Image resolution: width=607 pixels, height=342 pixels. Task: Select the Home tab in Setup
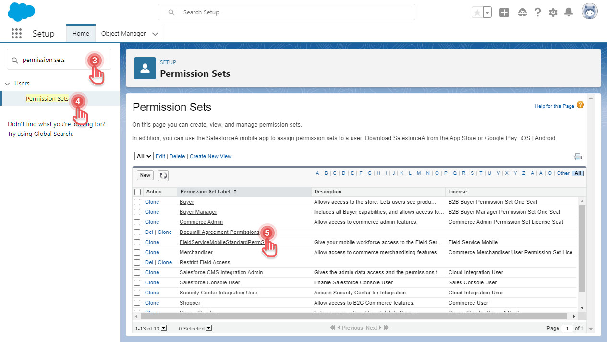pyautogui.click(x=80, y=33)
